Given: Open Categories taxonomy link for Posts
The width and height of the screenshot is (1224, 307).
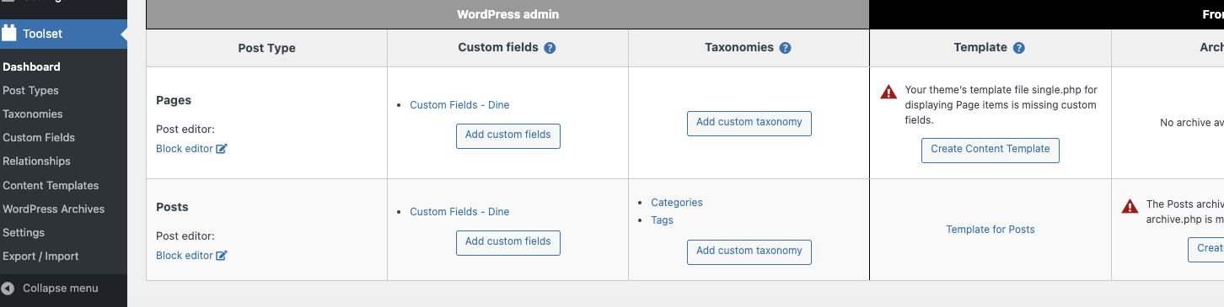Looking at the screenshot, I should (x=677, y=203).
